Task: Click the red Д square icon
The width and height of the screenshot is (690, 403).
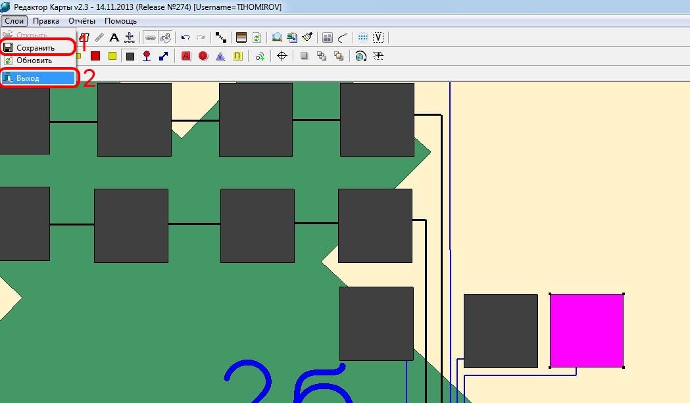Action: [x=186, y=56]
